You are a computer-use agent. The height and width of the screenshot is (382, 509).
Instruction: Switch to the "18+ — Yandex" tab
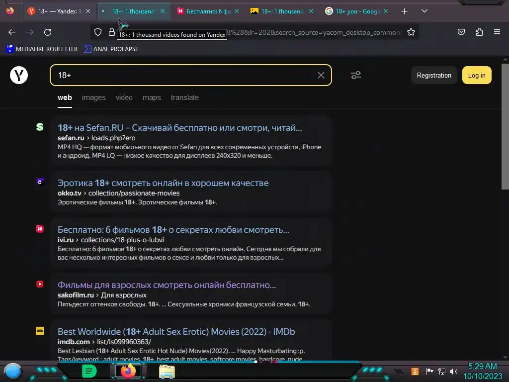(59, 11)
